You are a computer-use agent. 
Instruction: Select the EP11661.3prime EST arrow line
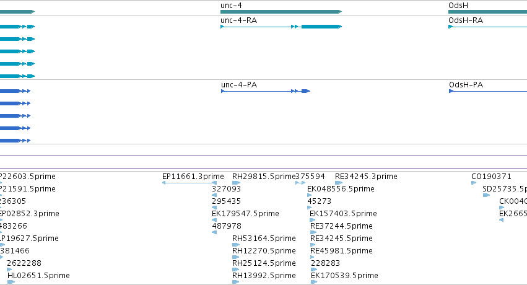[189, 183]
